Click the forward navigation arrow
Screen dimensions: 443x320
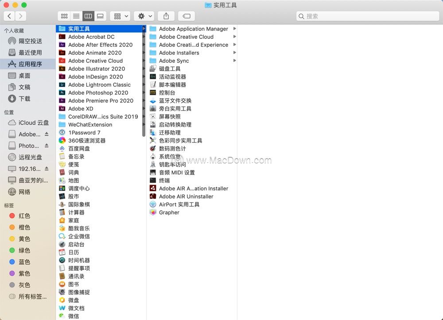point(21,16)
